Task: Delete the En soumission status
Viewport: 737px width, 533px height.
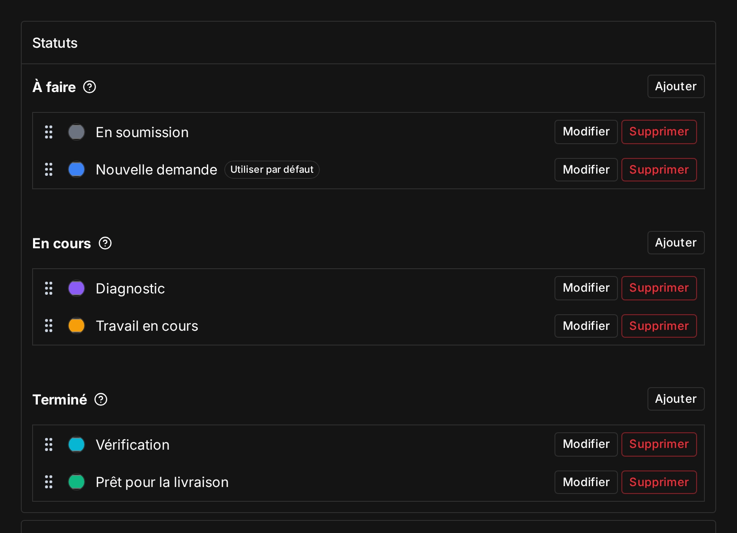Action: click(659, 132)
